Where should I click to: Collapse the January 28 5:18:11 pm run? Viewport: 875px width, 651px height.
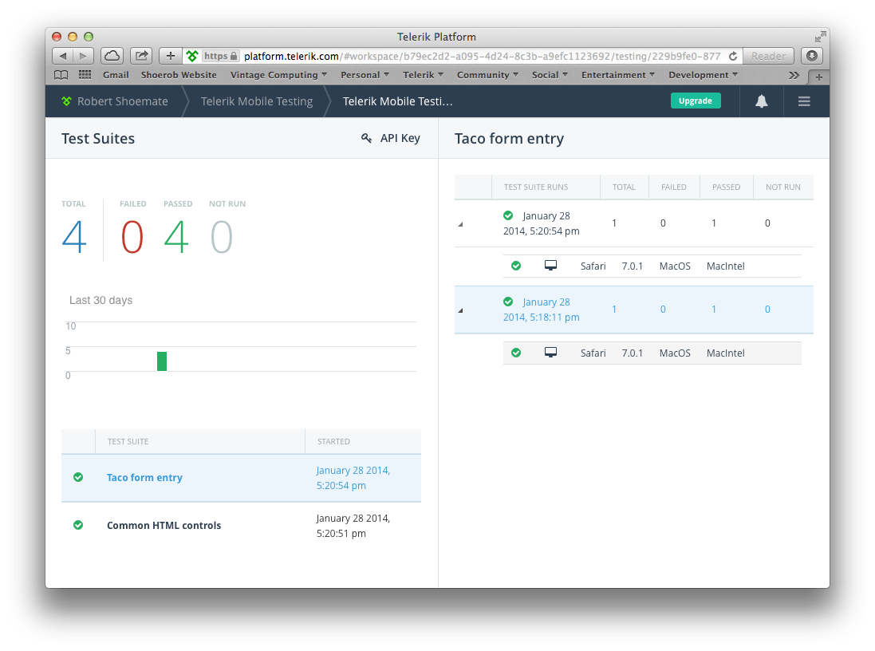(461, 310)
